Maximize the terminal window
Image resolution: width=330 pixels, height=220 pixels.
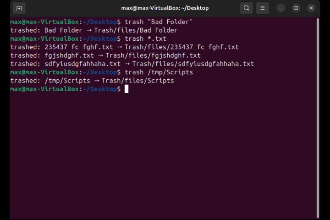tap(296, 8)
